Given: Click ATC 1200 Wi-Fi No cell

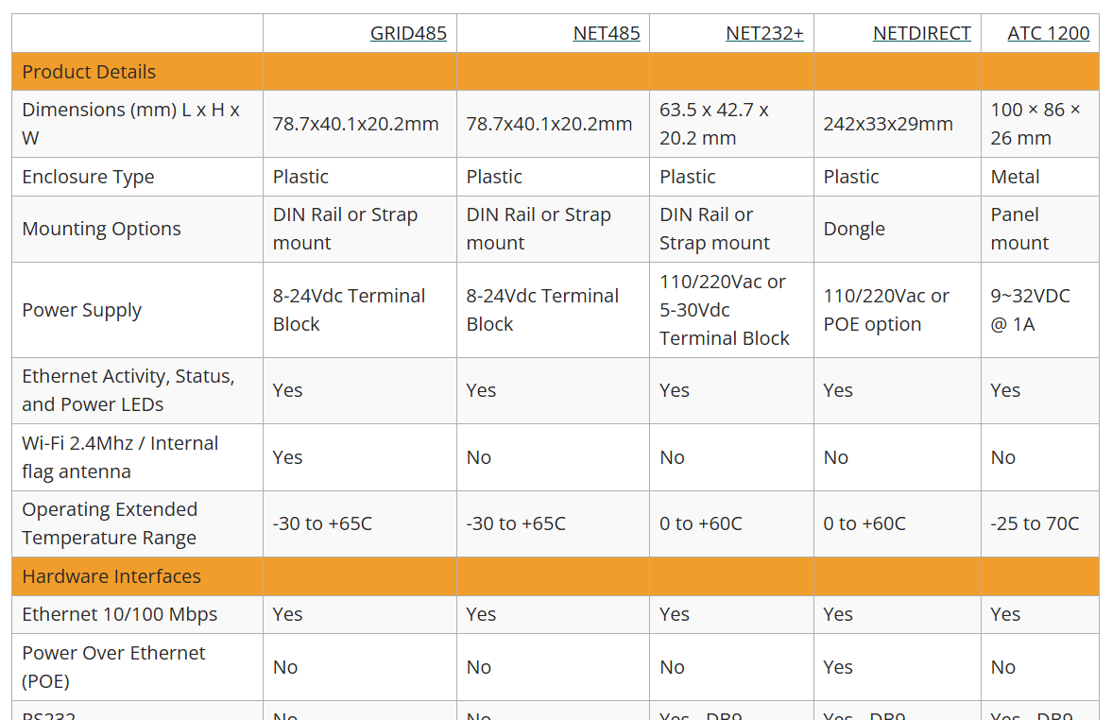Looking at the screenshot, I should pyautogui.click(x=1040, y=456).
